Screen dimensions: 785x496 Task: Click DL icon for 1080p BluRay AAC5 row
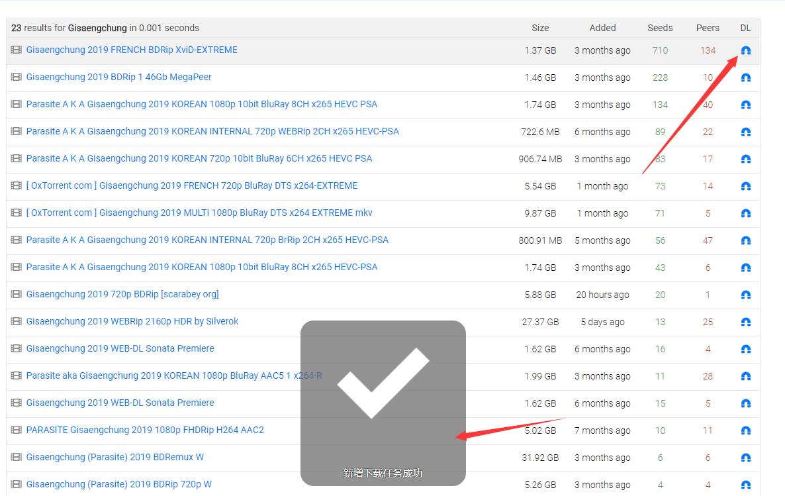[x=745, y=376]
